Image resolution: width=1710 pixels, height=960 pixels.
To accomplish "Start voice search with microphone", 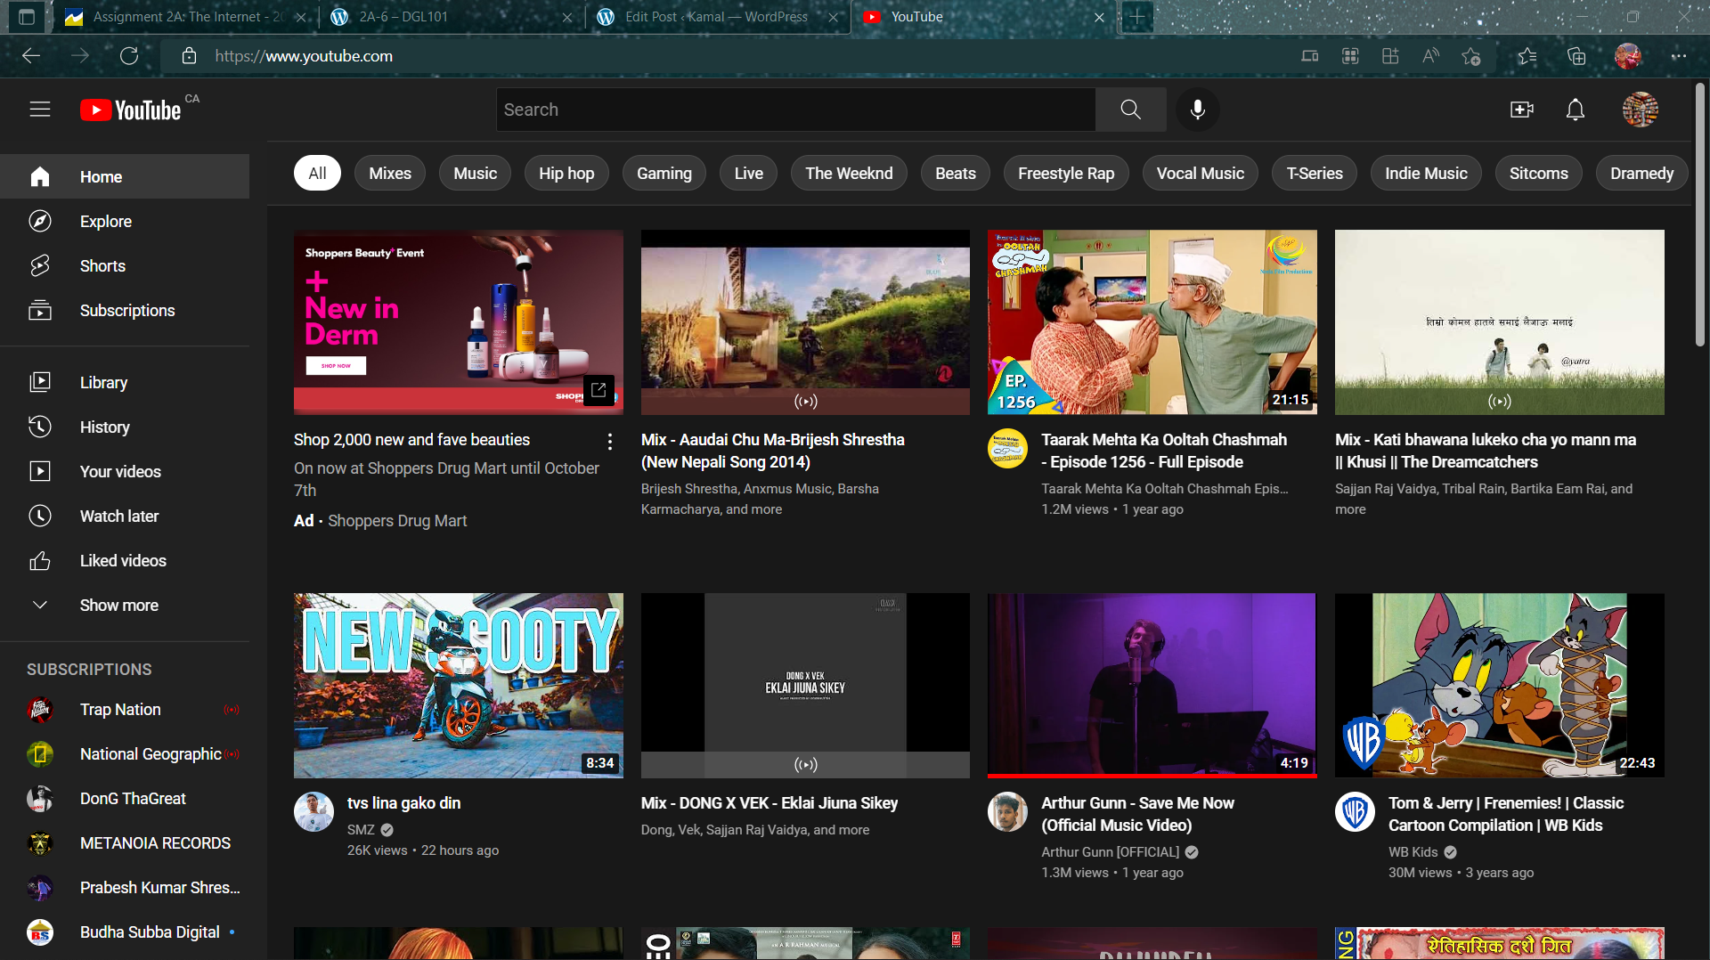I will pyautogui.click(x=1198, y=110).
